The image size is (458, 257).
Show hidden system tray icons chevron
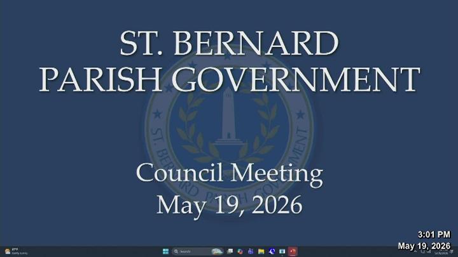(415, 251)
